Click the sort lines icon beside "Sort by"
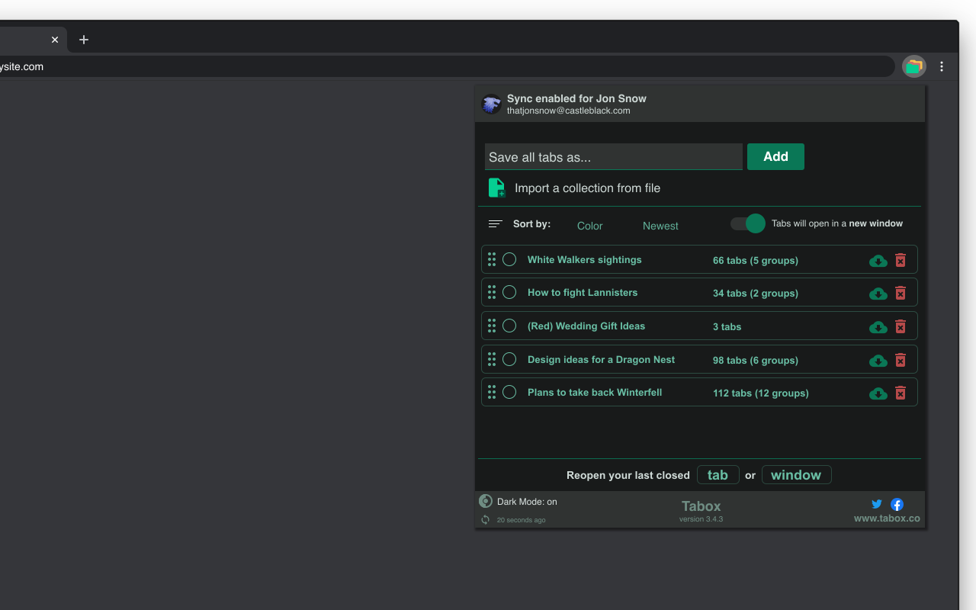976x610 pixels. tap(495, 223)
